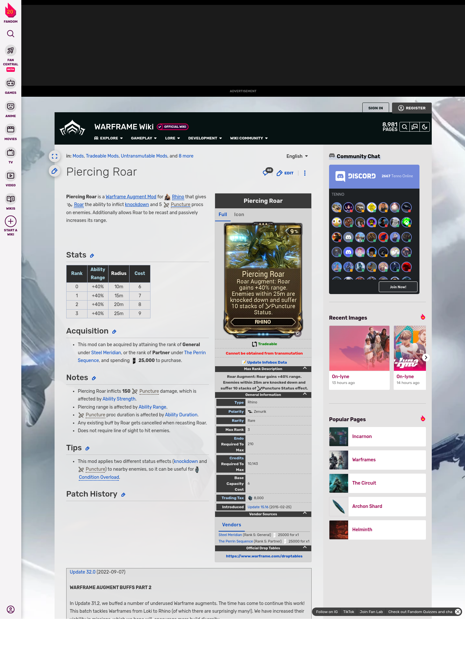Enlarge the mod card image via expand icon
465x647 pixels.
[298, 333]
